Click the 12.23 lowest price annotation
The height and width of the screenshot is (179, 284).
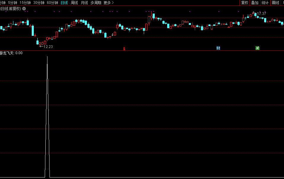coord(48,46)
